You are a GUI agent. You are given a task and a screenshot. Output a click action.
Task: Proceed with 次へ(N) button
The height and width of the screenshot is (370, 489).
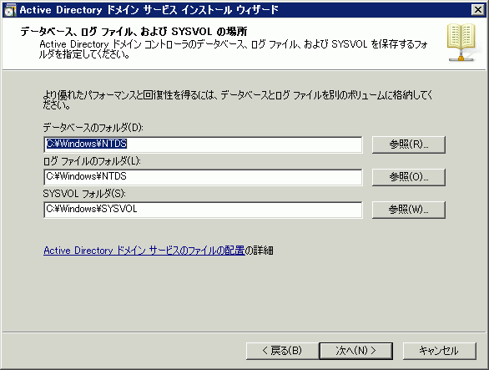point(355,351)
